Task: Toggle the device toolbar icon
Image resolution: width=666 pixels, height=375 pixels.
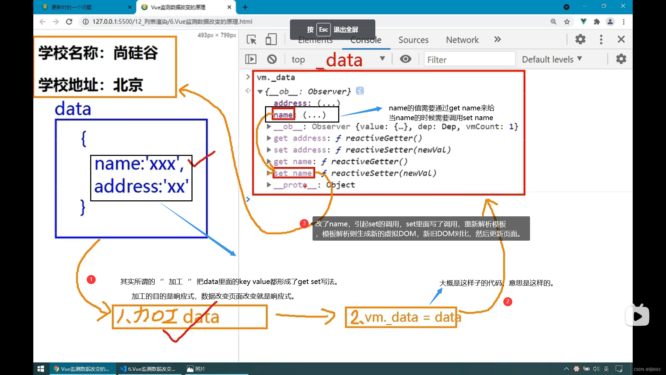Action: click(271, 40)
